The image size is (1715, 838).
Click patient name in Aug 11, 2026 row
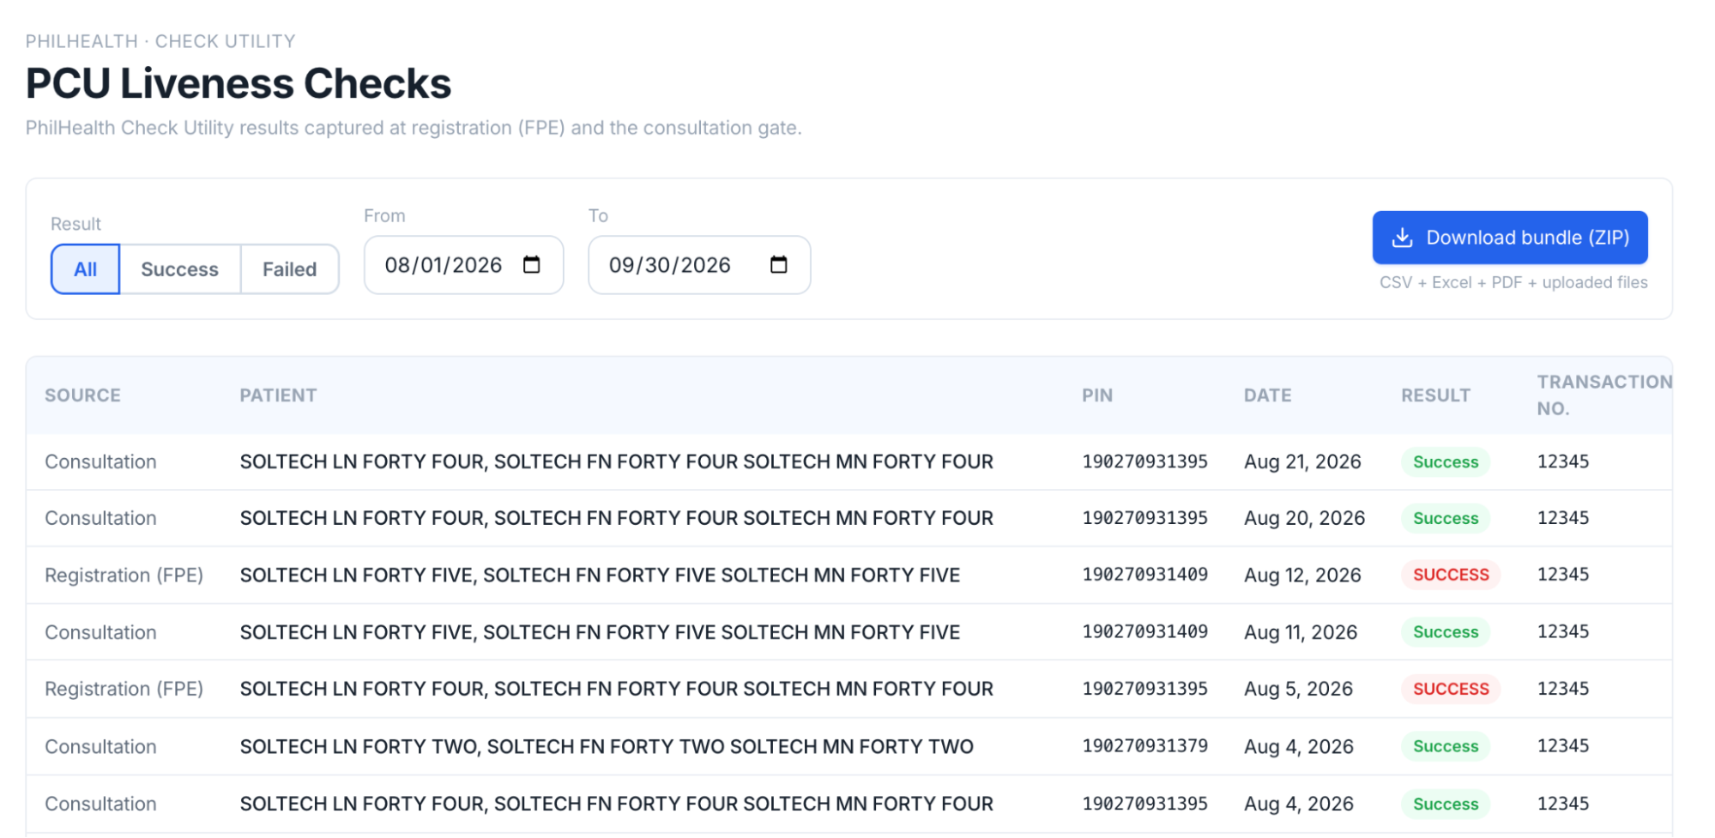600,632
